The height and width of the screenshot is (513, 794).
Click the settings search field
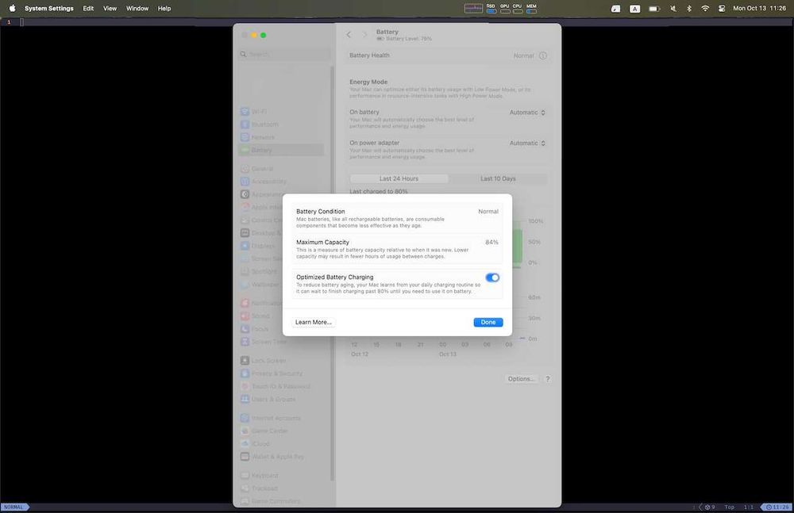coord(284,54)
